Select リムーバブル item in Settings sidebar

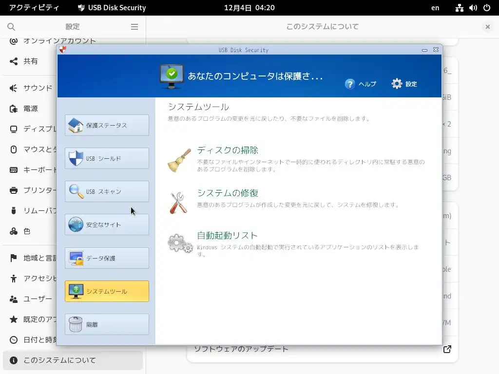(30, 210)
